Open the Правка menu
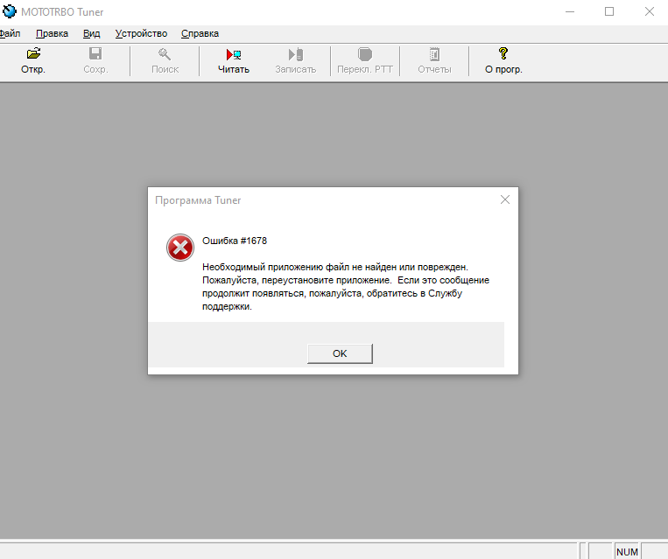Viewport: 668px width, 559px height. (52, 33)
